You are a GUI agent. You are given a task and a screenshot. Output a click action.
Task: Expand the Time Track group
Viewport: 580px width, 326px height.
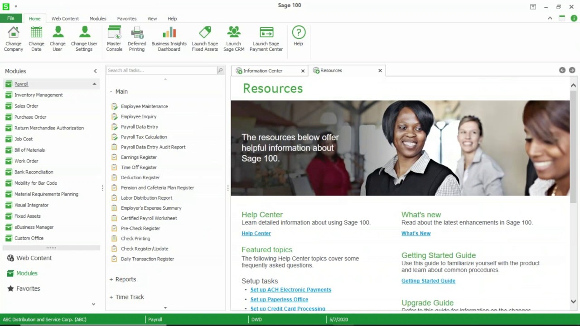[x=111, y=297]
